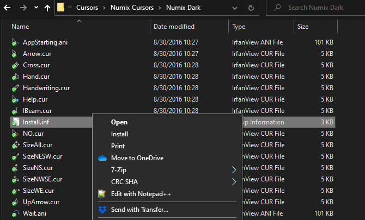Go back with the Back arrow
365x220 pixels.
(x=7, y=8)
